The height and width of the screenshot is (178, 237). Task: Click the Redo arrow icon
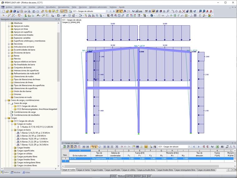point(37,11)
